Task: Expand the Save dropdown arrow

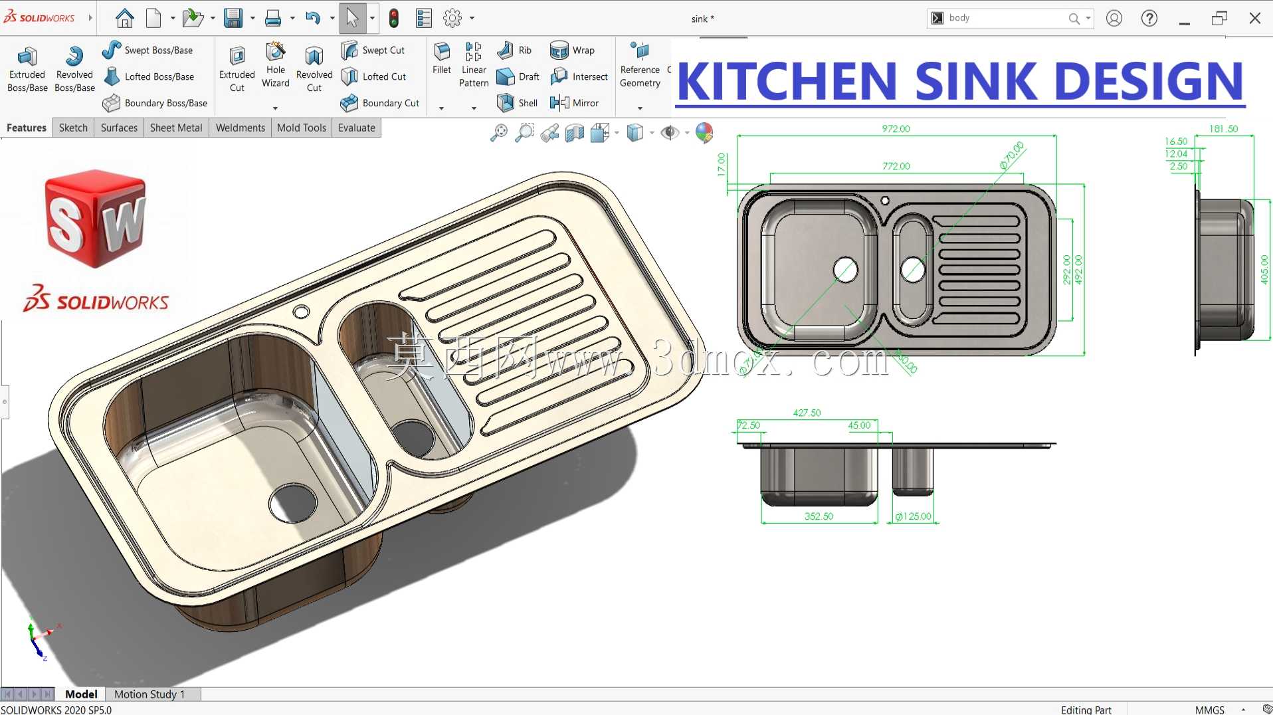Action: [x=252, y=18]
